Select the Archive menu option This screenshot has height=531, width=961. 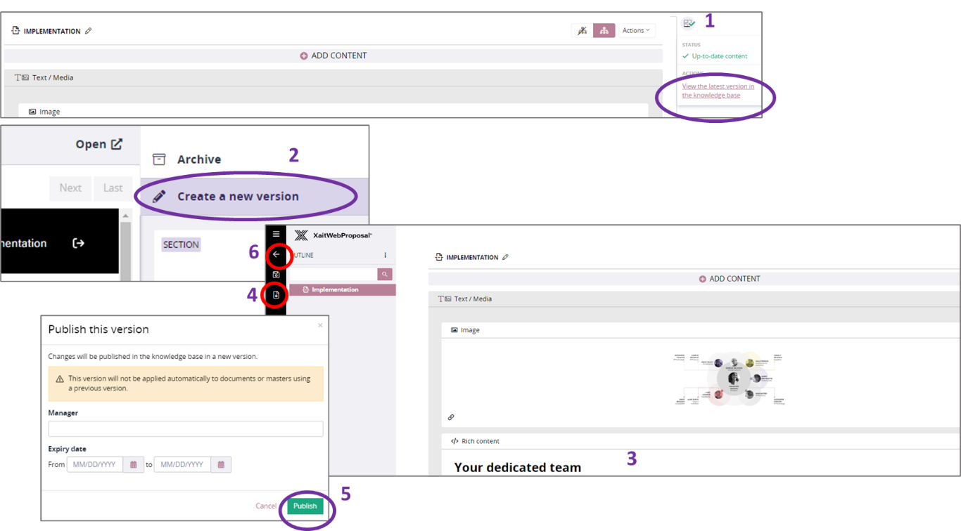pos(198,159)
